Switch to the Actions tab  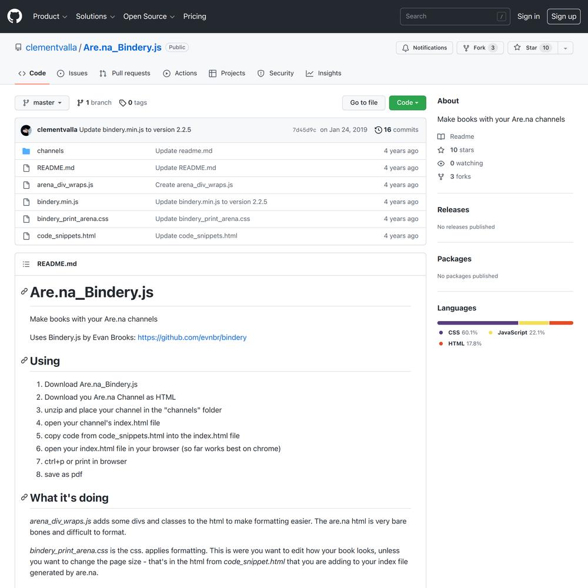[x=180, y=73]
